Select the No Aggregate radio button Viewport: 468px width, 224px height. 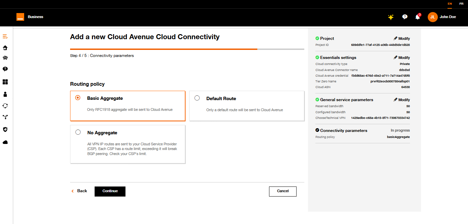[78, 132]
